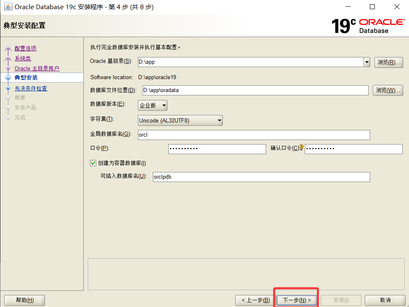Close the Oracle installer window
Screen dimensions: 409x307
[x=397, y=7]
